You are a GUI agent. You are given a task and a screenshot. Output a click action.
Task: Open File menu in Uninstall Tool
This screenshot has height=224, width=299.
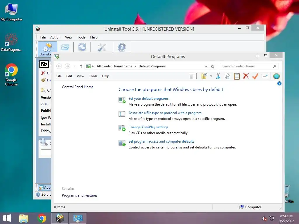(x=43, y=37)
